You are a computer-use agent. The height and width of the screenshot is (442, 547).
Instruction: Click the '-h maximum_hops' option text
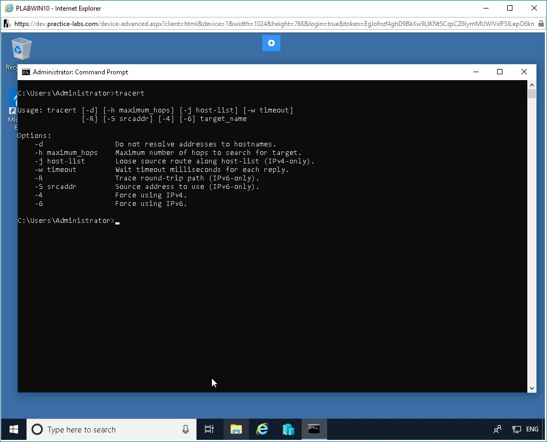tap(66, 153)
